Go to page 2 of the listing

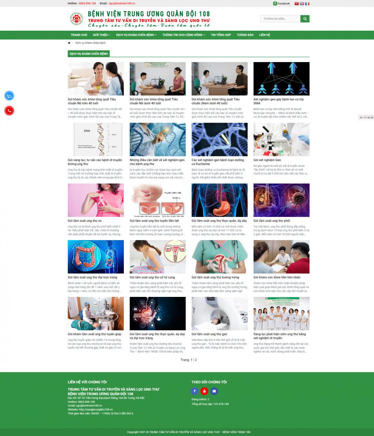tap(195, 359)
